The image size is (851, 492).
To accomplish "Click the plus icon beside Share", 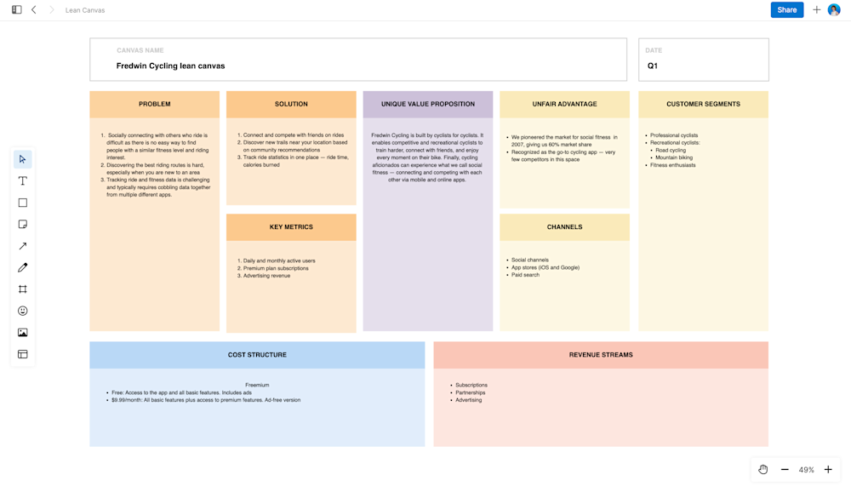I will coord(816,9).
